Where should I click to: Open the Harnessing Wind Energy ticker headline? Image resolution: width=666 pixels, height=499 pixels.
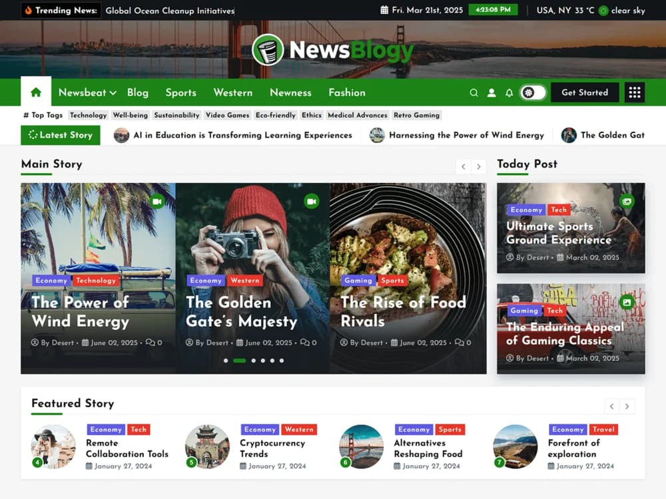pos(467,135)
